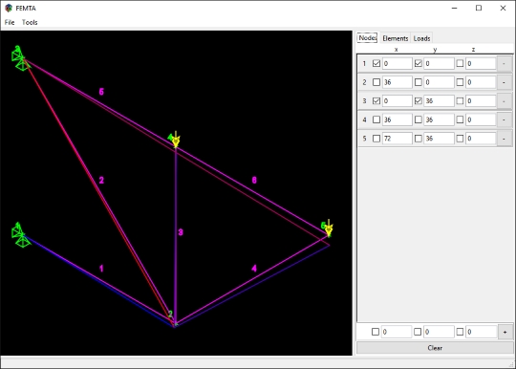Image resolution: width=516 pixels, height=369 pixels.
Task: Remove node 5 with its minus button
Action: click(504, 139)
